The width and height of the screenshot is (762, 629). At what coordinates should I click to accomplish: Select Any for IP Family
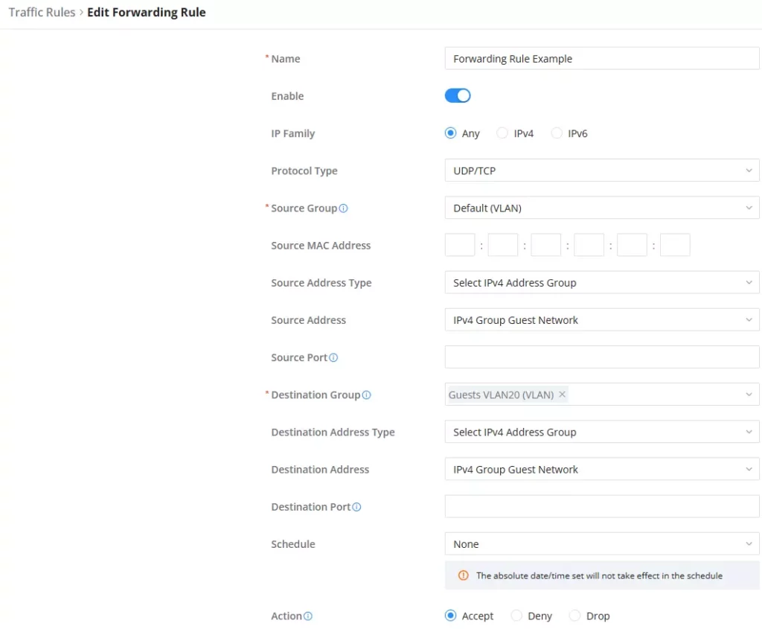pyautogui.click(x=450, y=132)
